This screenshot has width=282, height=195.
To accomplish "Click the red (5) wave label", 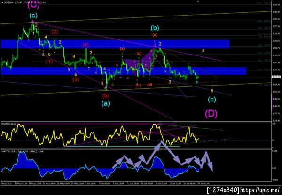I will 106,96.
